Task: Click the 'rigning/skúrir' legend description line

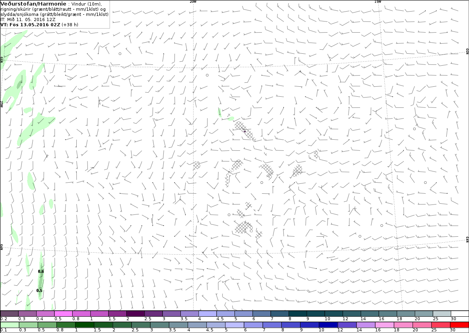Action: point(53,9)
